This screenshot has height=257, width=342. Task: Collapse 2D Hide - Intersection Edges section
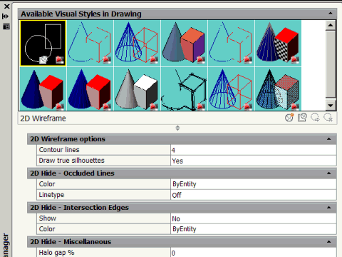point(329,208)
